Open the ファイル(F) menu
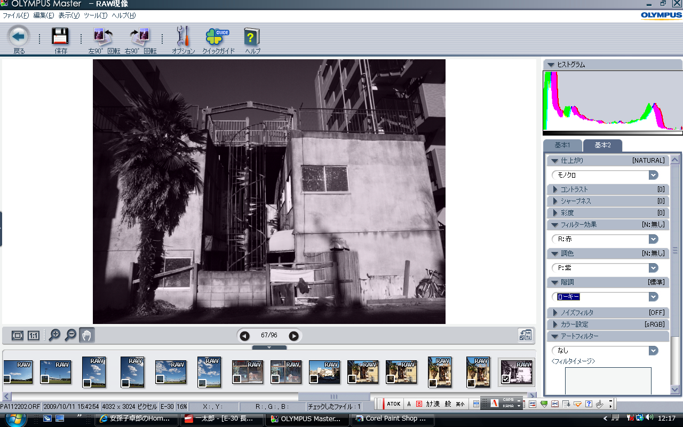The height and width of the screenshot is (427, 683). click(16, 15)
